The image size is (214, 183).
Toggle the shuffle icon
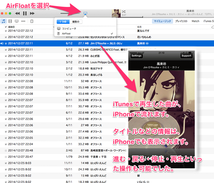pos(124,11)
